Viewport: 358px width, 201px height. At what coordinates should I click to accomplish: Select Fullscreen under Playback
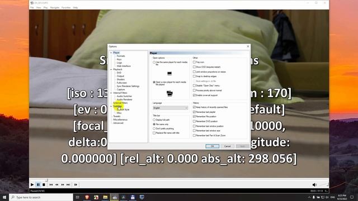point(122,83)
